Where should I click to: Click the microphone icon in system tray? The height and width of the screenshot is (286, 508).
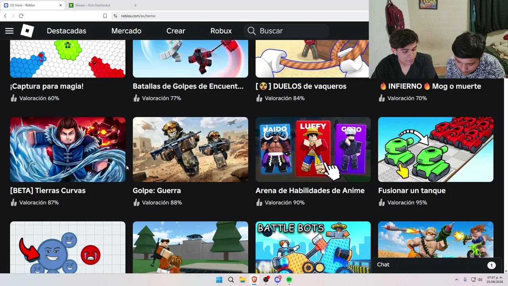click(465, 280)
